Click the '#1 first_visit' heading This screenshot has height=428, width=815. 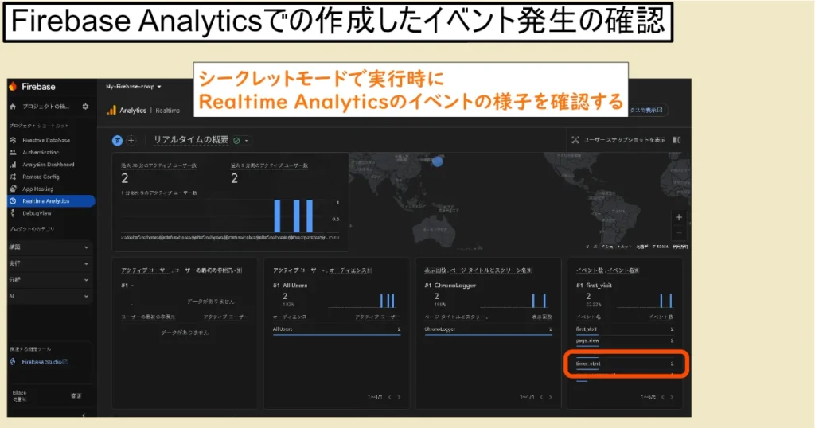click(594, 285)
